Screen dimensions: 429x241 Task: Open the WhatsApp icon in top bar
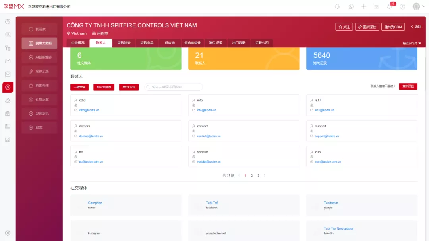point(351,6)
